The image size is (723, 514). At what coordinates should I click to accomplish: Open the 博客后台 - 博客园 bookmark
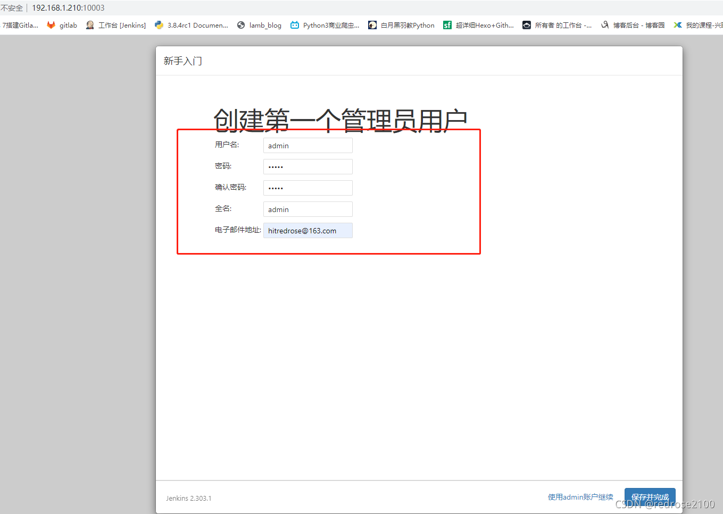tap(604, 24)
